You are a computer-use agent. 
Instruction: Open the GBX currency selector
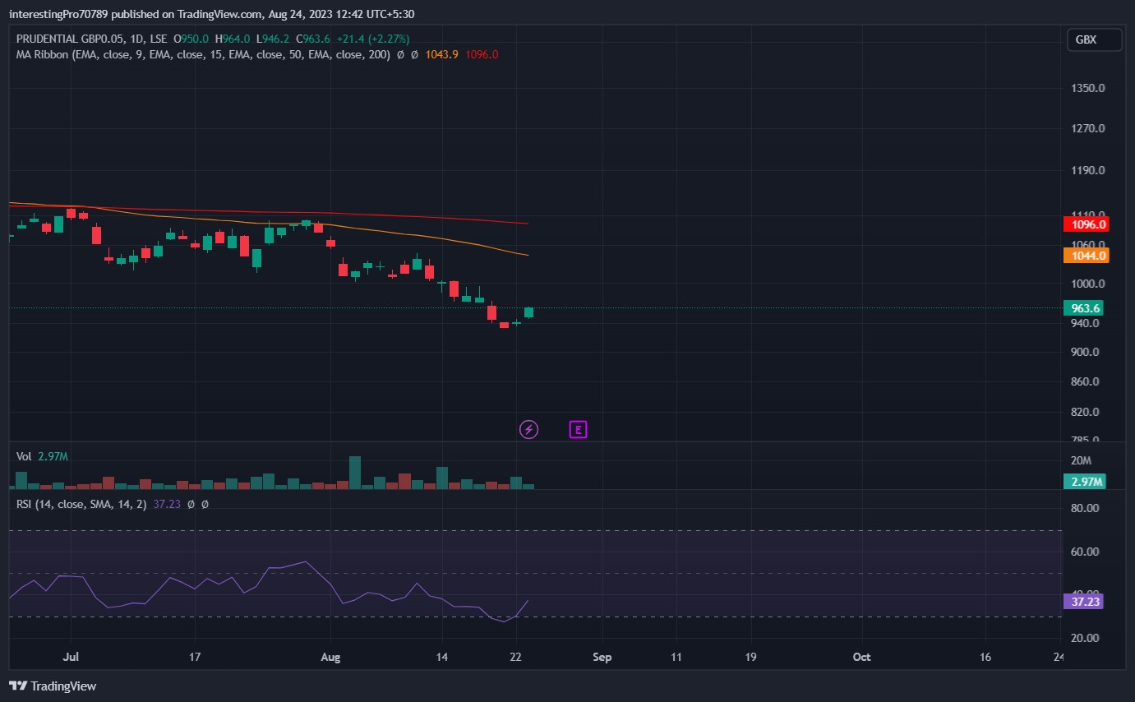tap(1094, 39)
